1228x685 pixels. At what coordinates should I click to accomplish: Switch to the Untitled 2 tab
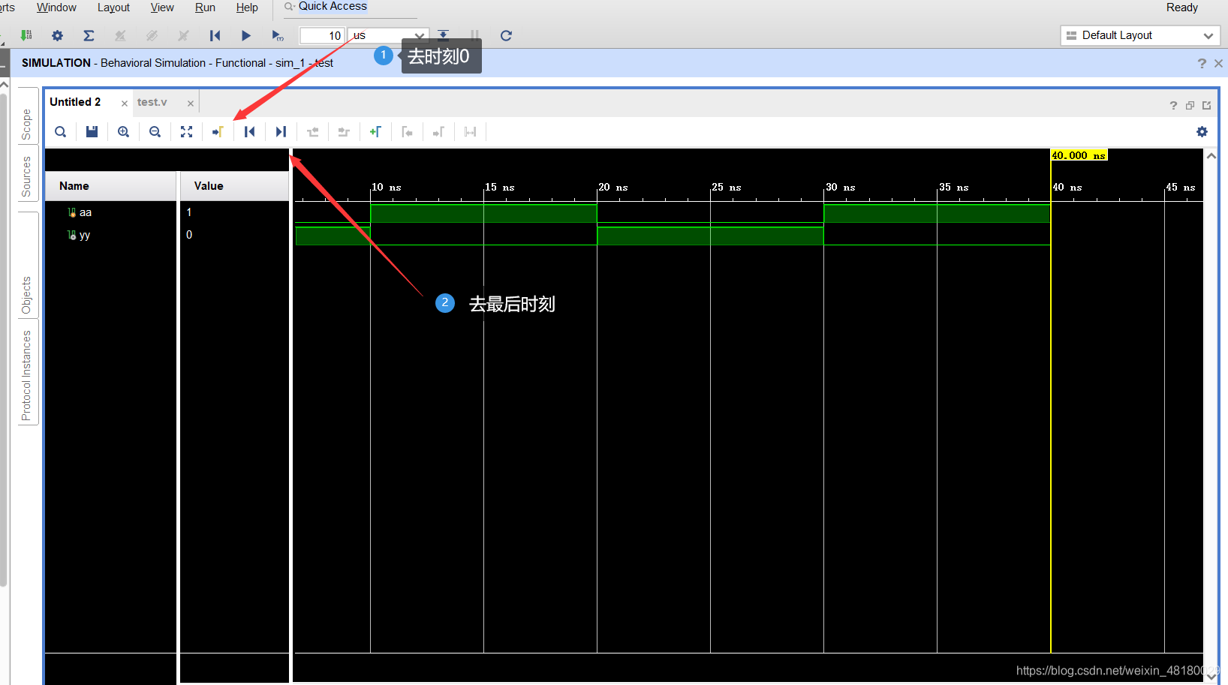coord(75,102)
